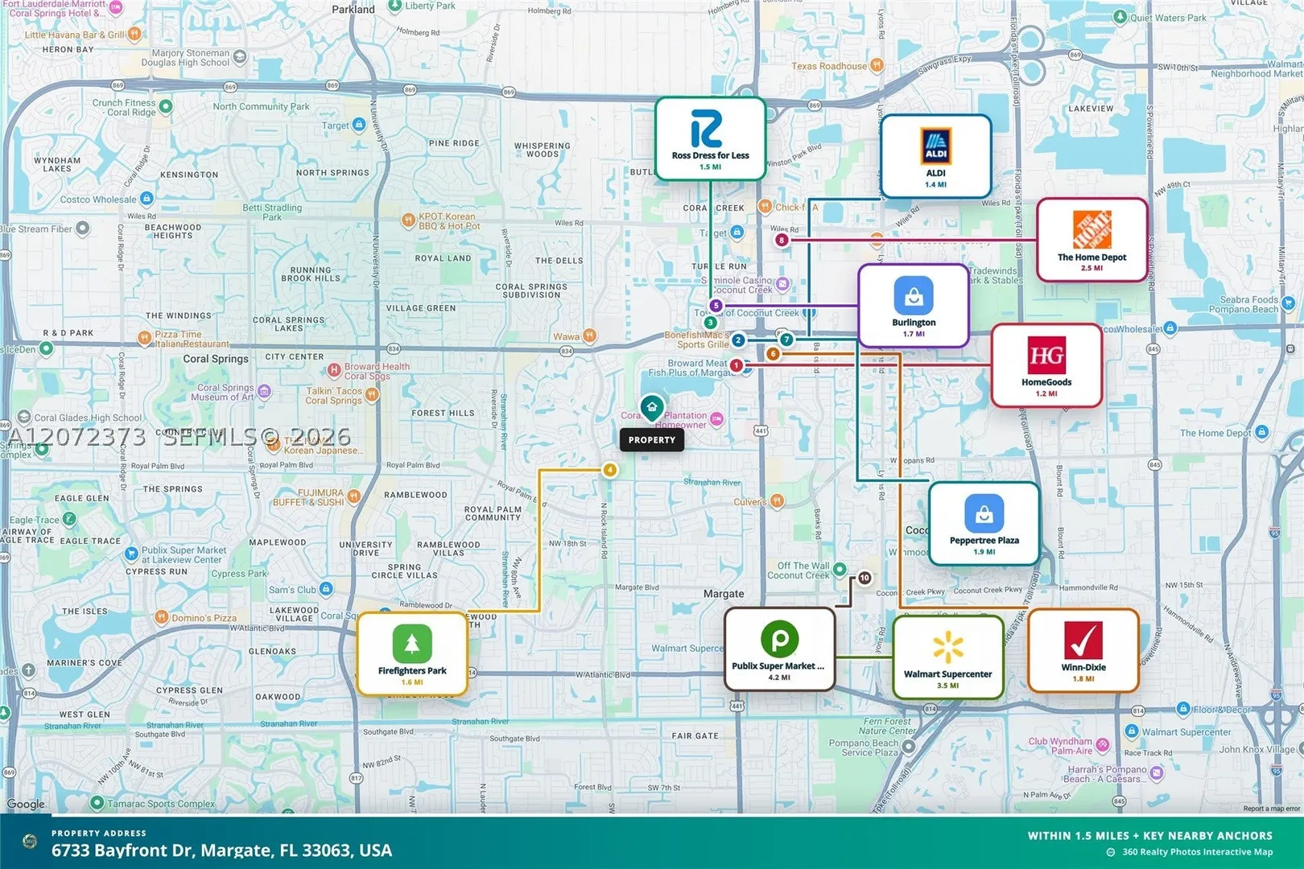Click the Ross Dress for Less card logo
Screen dimensions: 1304x869
(707, 129)
